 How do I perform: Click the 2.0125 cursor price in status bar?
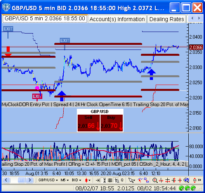126,188
